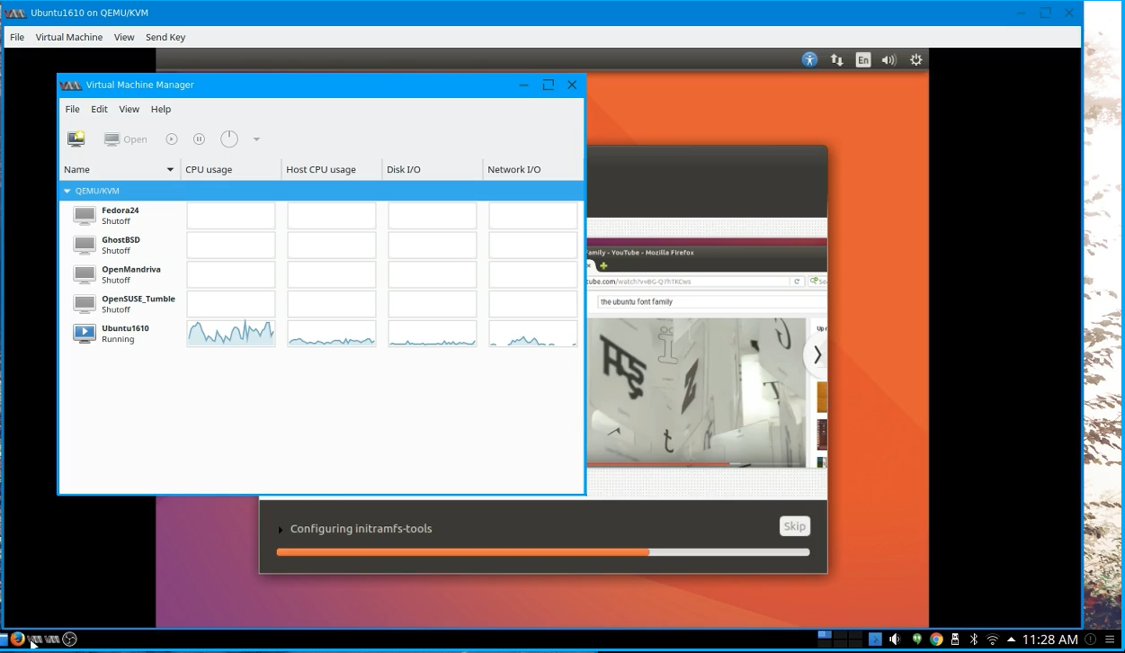Open network indicator in Ubuntu top bar
Image resolution: width=1125 pixels, height=653 pixels.
(x=837, y=59)
